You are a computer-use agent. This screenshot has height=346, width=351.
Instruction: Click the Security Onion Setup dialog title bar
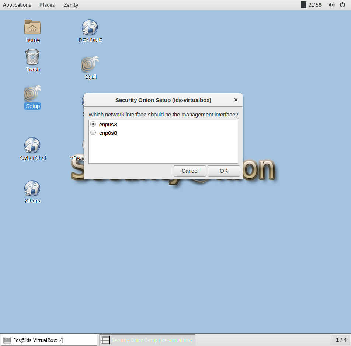click(x=163, y=100)
